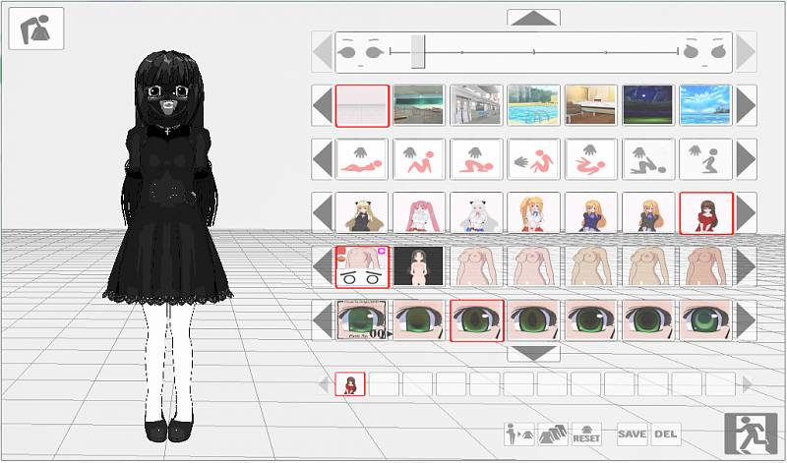Click the down arrow below eye row
This screenshot has width=787, height=463.
[533, 353]
